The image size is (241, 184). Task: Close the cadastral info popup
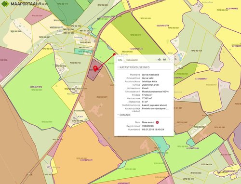(x=169, y=59)
